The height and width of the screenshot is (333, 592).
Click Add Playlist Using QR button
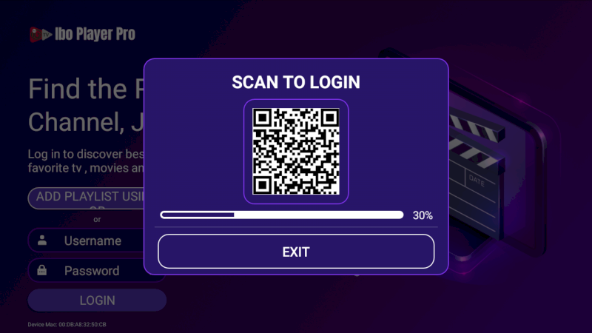point(86,198)
